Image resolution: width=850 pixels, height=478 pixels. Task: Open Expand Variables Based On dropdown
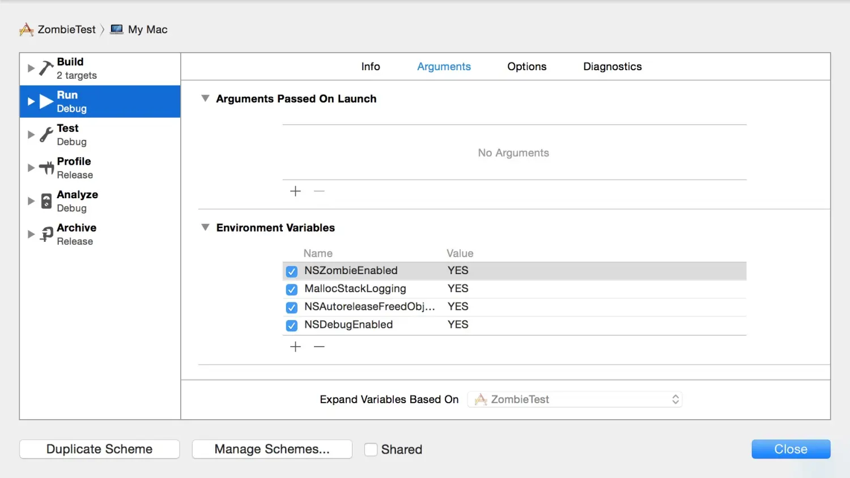pos(575,399)
